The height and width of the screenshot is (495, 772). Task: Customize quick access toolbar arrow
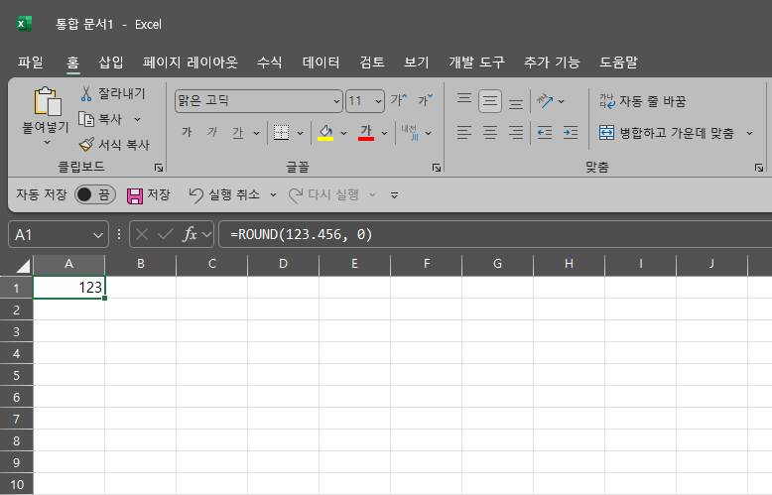click(x=394, y=195)
